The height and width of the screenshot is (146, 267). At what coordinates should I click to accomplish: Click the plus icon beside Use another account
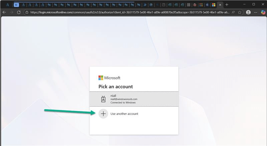[103, 114]
